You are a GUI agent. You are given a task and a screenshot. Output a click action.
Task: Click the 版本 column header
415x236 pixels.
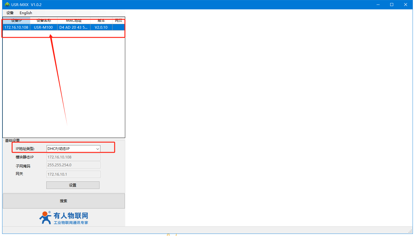(101, 21)
